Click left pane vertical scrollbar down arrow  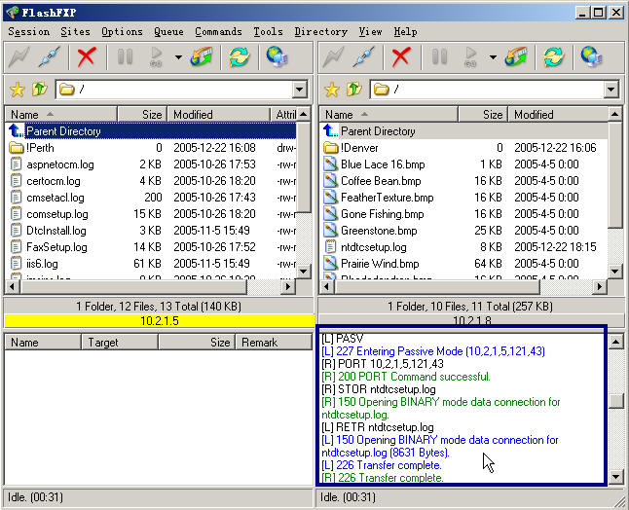point(304,272)
